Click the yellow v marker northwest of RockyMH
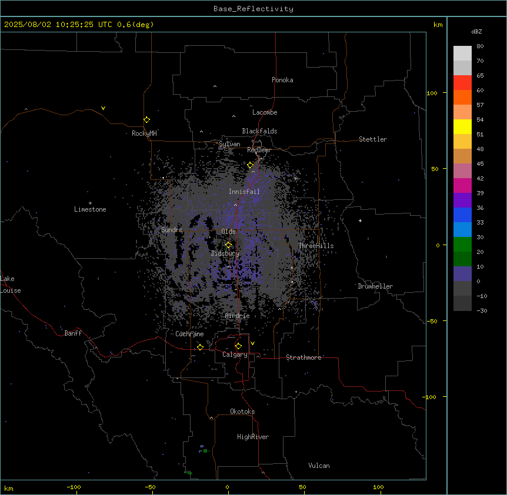Viewport: 507px width, 495px height. click(x=103, y=108)
